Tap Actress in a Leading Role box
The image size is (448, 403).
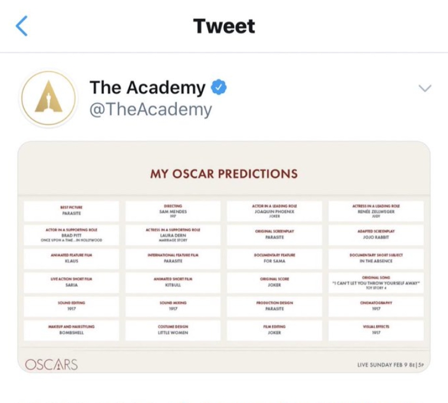[x=376, y=211]
